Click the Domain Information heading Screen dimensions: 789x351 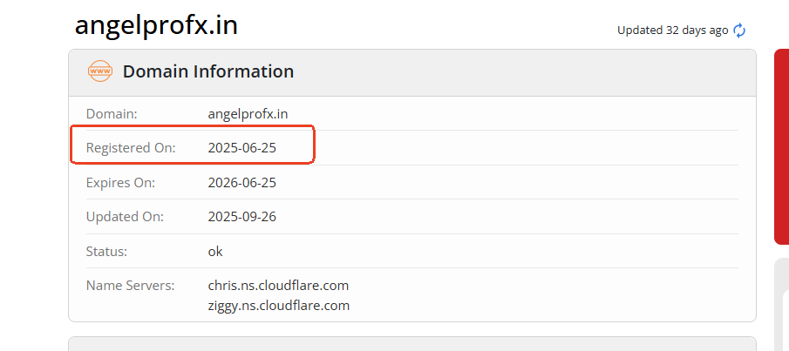(x=207, y=71)
